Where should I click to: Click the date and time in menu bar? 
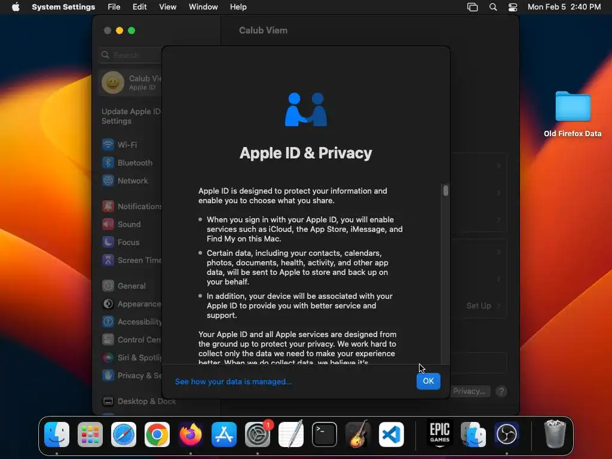click(564, 7)
